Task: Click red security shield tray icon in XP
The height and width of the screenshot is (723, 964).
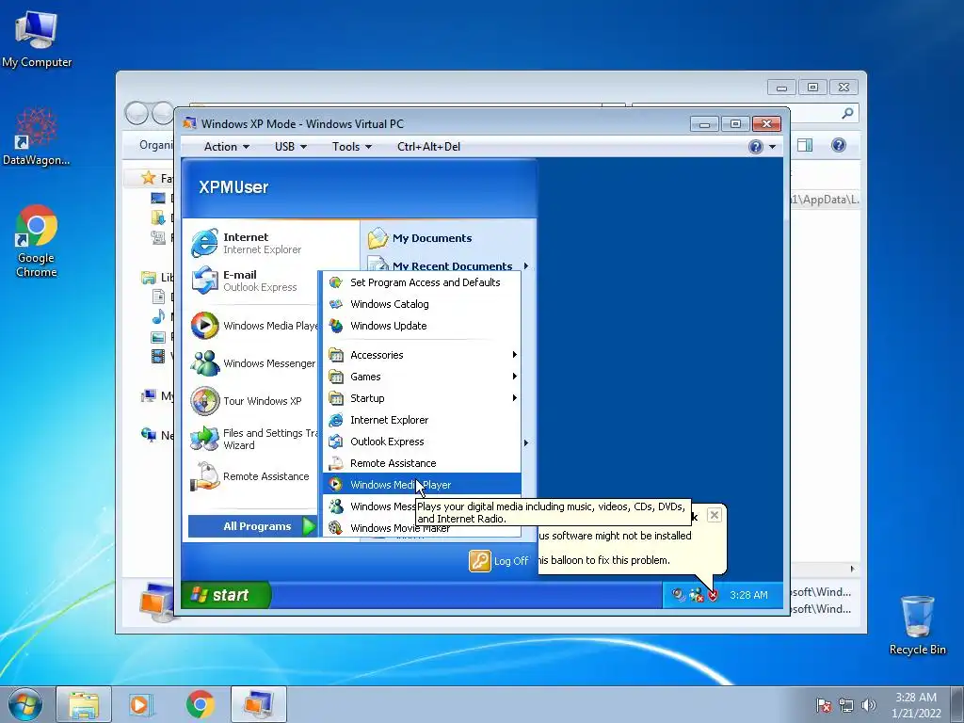Action: click(x=713, y=595)
